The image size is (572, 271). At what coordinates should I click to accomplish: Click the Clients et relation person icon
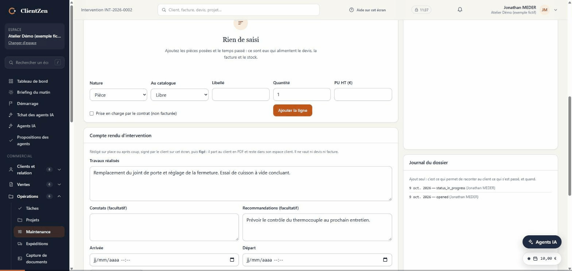[x=11, y=169]
